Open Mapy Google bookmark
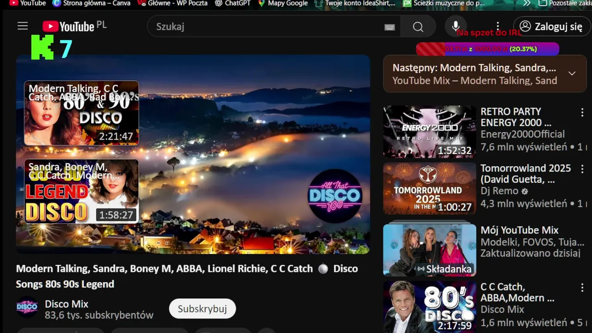This screenshot has height=333, width=592. [283, 3]
